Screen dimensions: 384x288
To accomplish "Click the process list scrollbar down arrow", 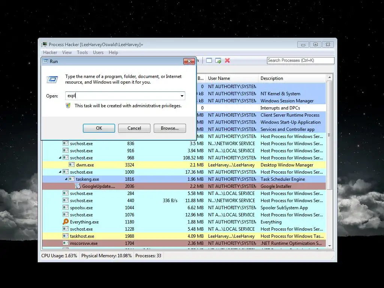I will pos(330,246).
